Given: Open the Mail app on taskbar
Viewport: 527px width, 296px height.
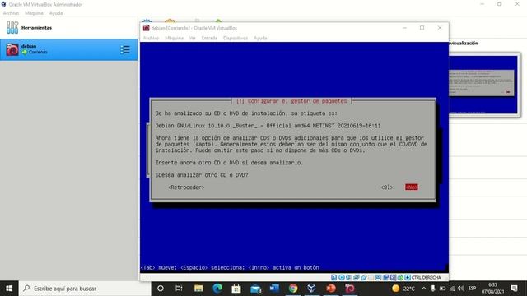Looking at the screenshot, I should click(x=255, y=289).
